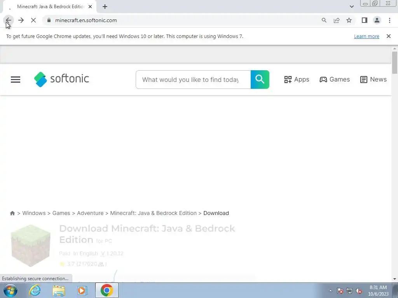Image resolution: width=398 pixels, height=298 pixels.
Task: Go to home via breadcrumb house icon
Action: [x=12, y=213]
